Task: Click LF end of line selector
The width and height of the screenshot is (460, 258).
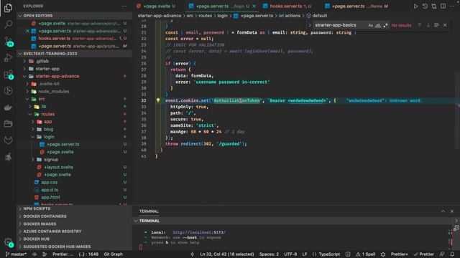Action: (305, 254)
